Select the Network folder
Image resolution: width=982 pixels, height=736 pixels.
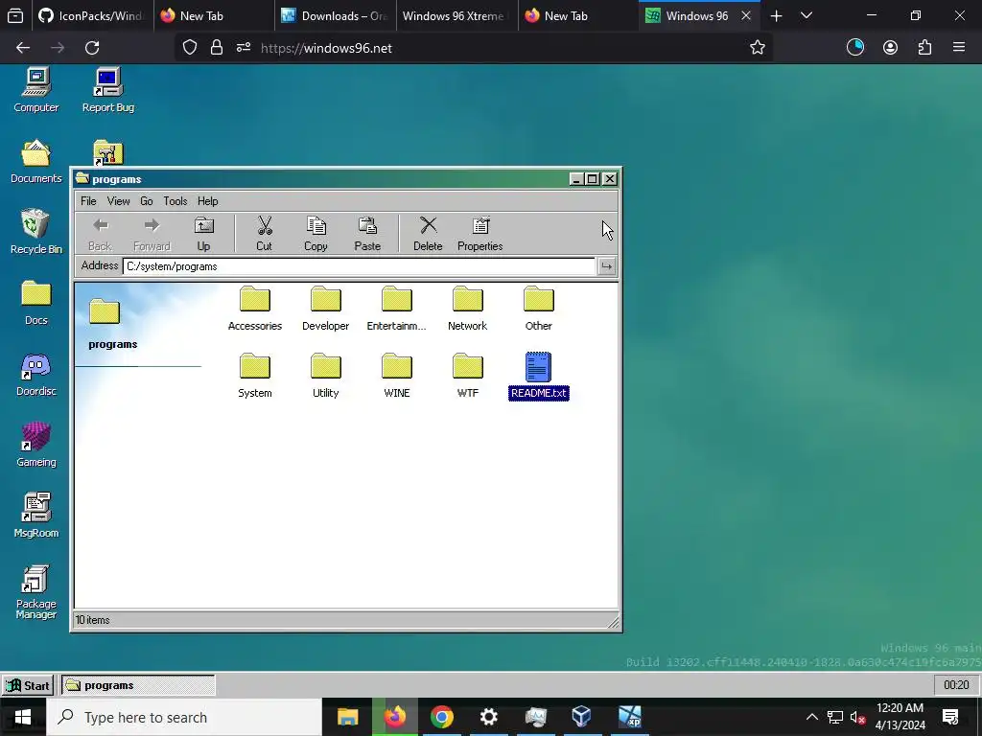(468, 309)
